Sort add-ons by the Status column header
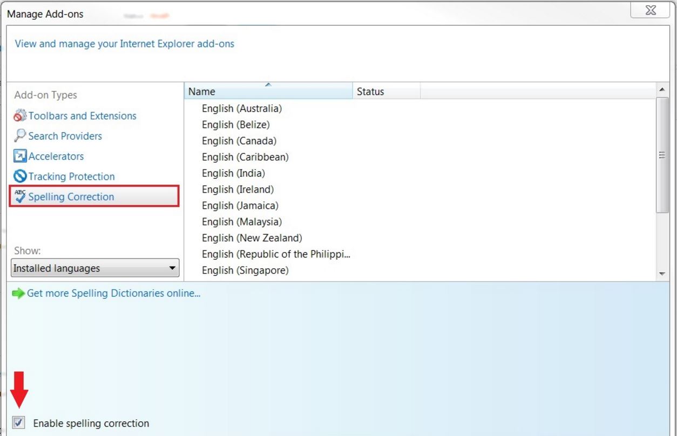 point(370,91)
